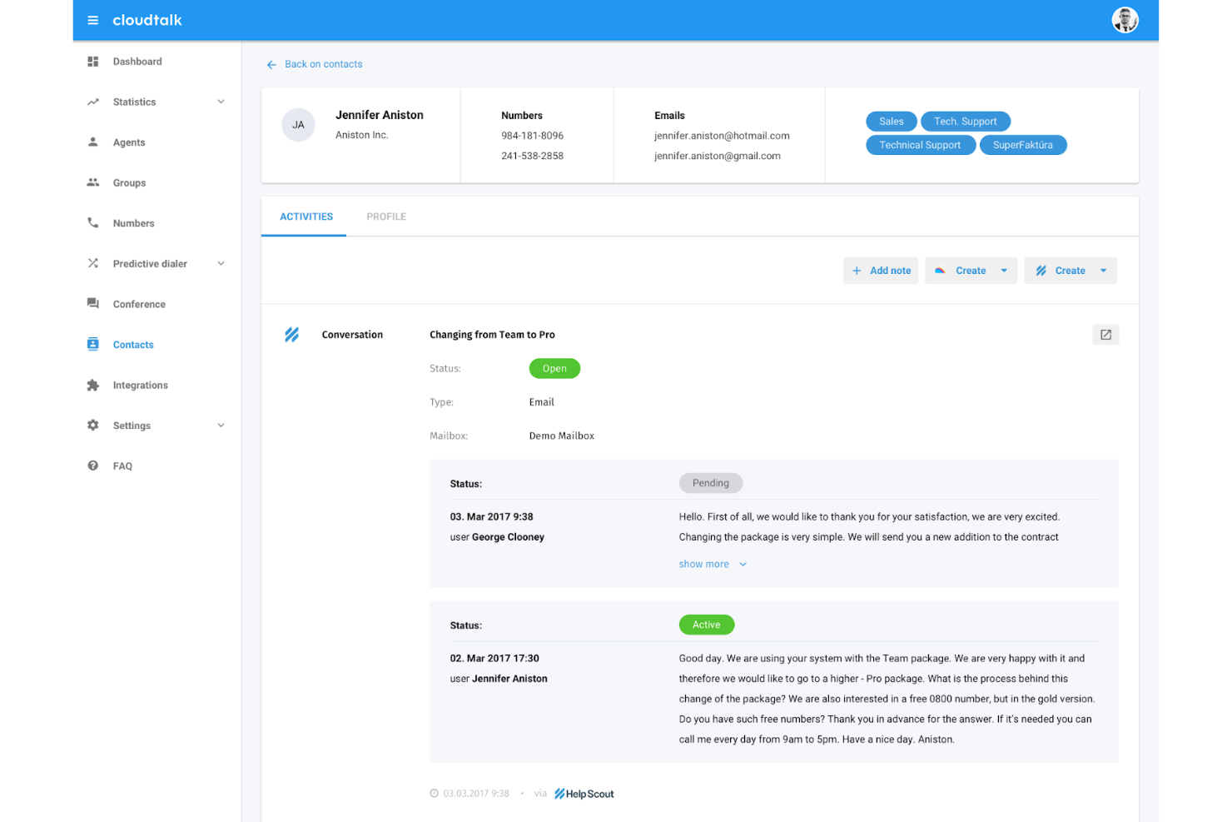Viewport: 1232px width, 822px height.
Task: Click the Dashboard grid icon in sidebar
Action: pos(92,61)
